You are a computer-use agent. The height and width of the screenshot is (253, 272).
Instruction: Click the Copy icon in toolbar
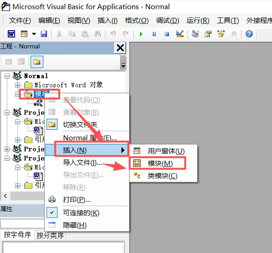coord(72,34)
